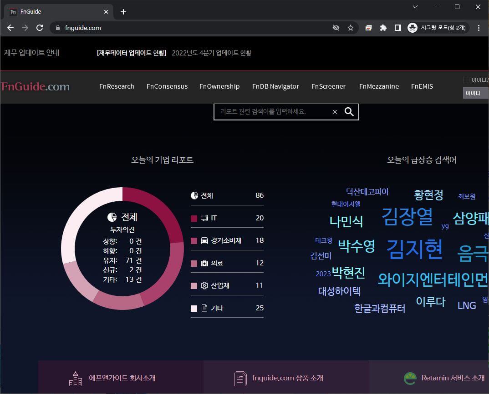Open a new browser tab with plus

pos(123,12)
